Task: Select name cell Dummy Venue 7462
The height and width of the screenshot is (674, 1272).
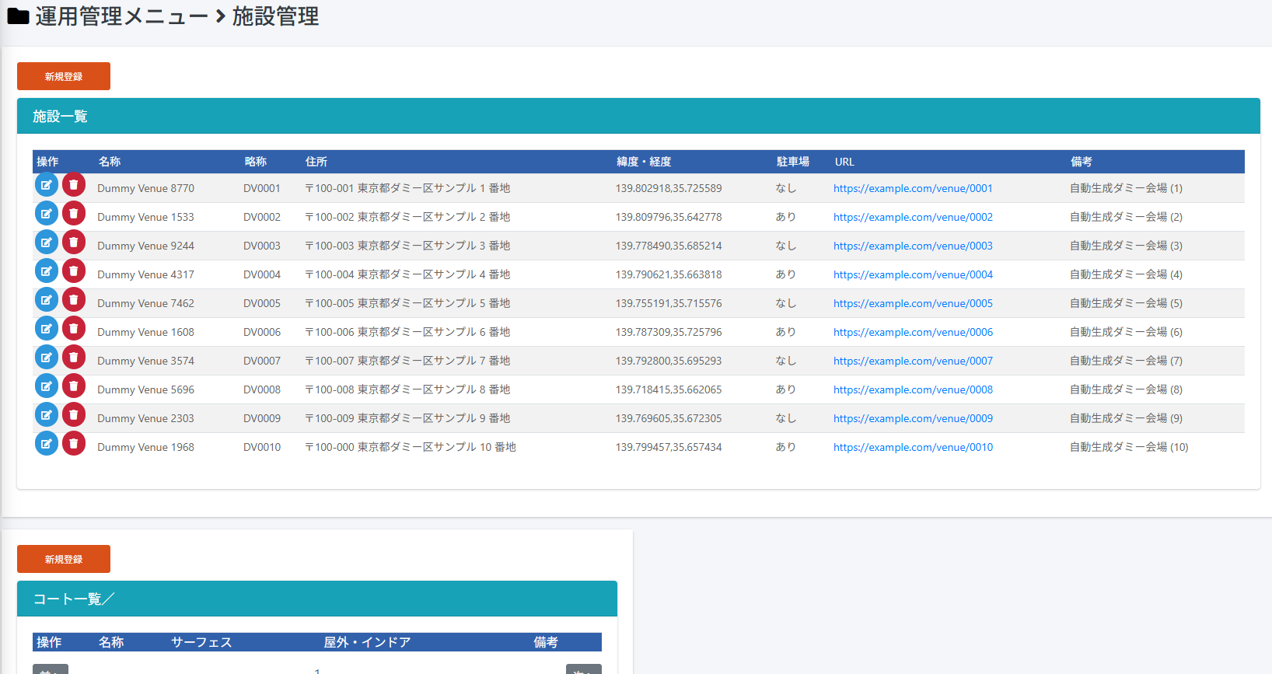Action: point(145,303)
